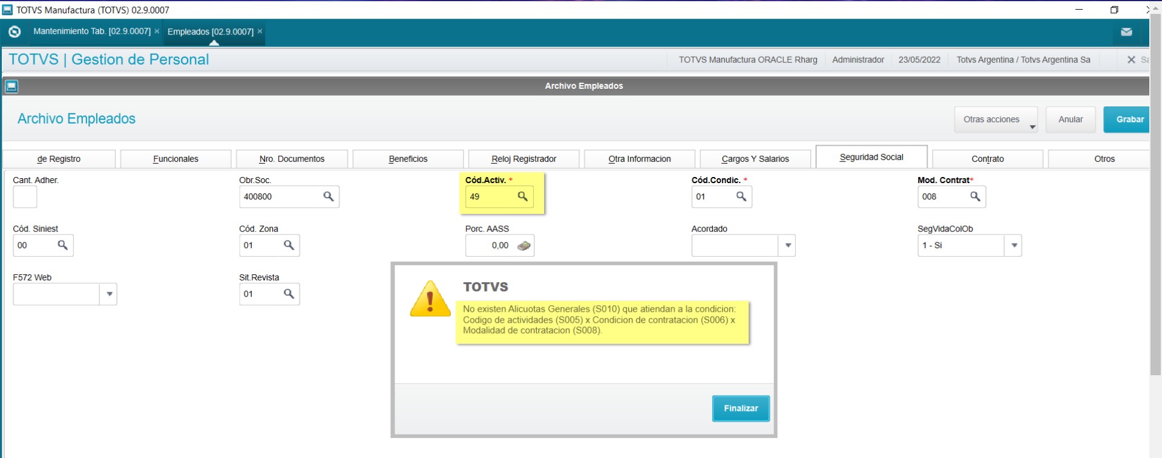Click the date 23/05/2022 in header

[x=919, y=60]
